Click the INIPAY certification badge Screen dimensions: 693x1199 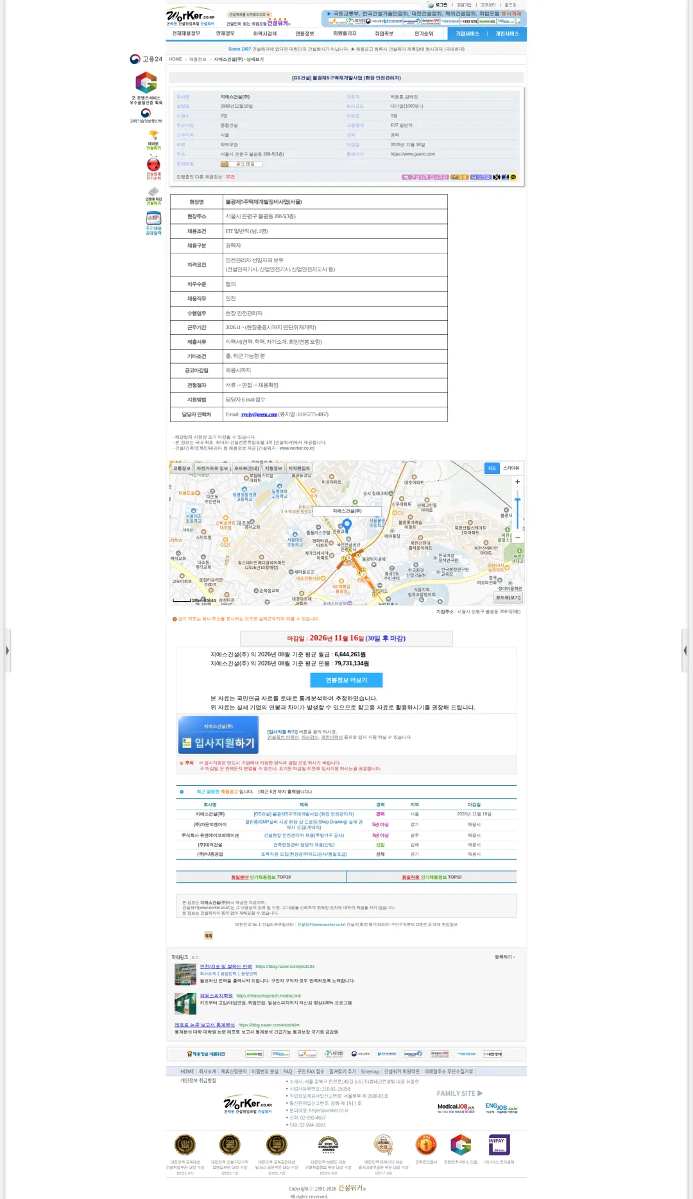tap(499, 1144)
